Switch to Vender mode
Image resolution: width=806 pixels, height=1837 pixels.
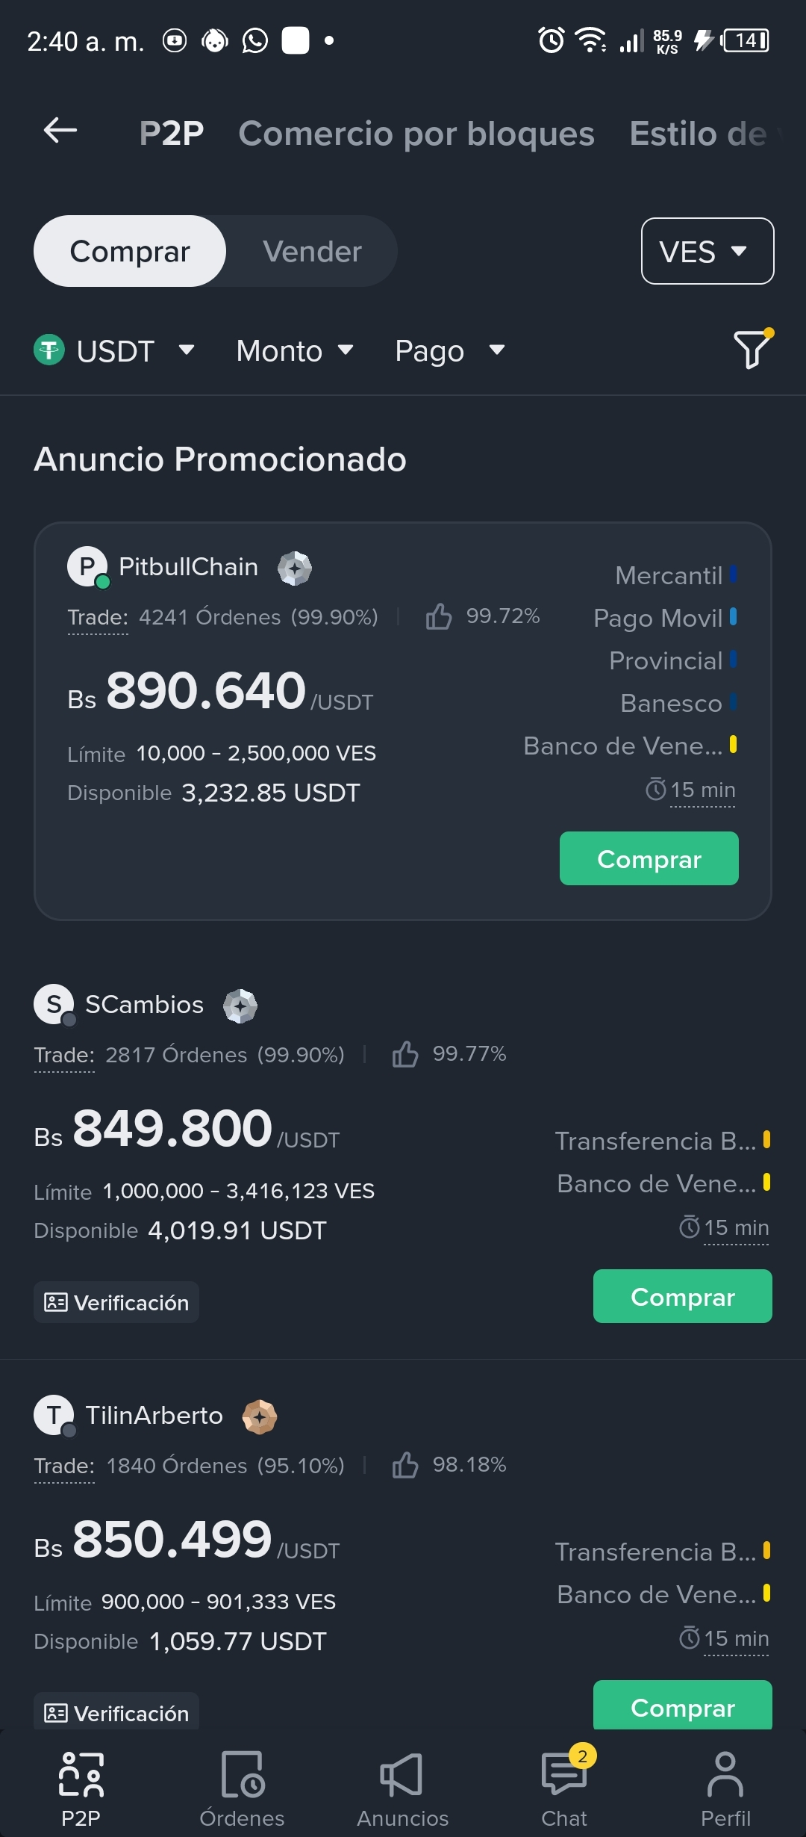pos(312,252)
